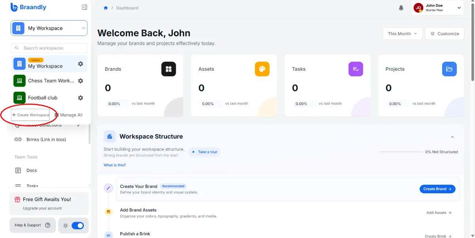475x238 pixels.
Task: Click the Create Your Brand step icon
Action: (x=108, y=188)
